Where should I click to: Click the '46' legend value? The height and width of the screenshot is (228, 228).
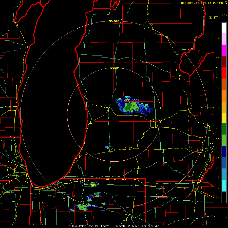click(218, 78)
